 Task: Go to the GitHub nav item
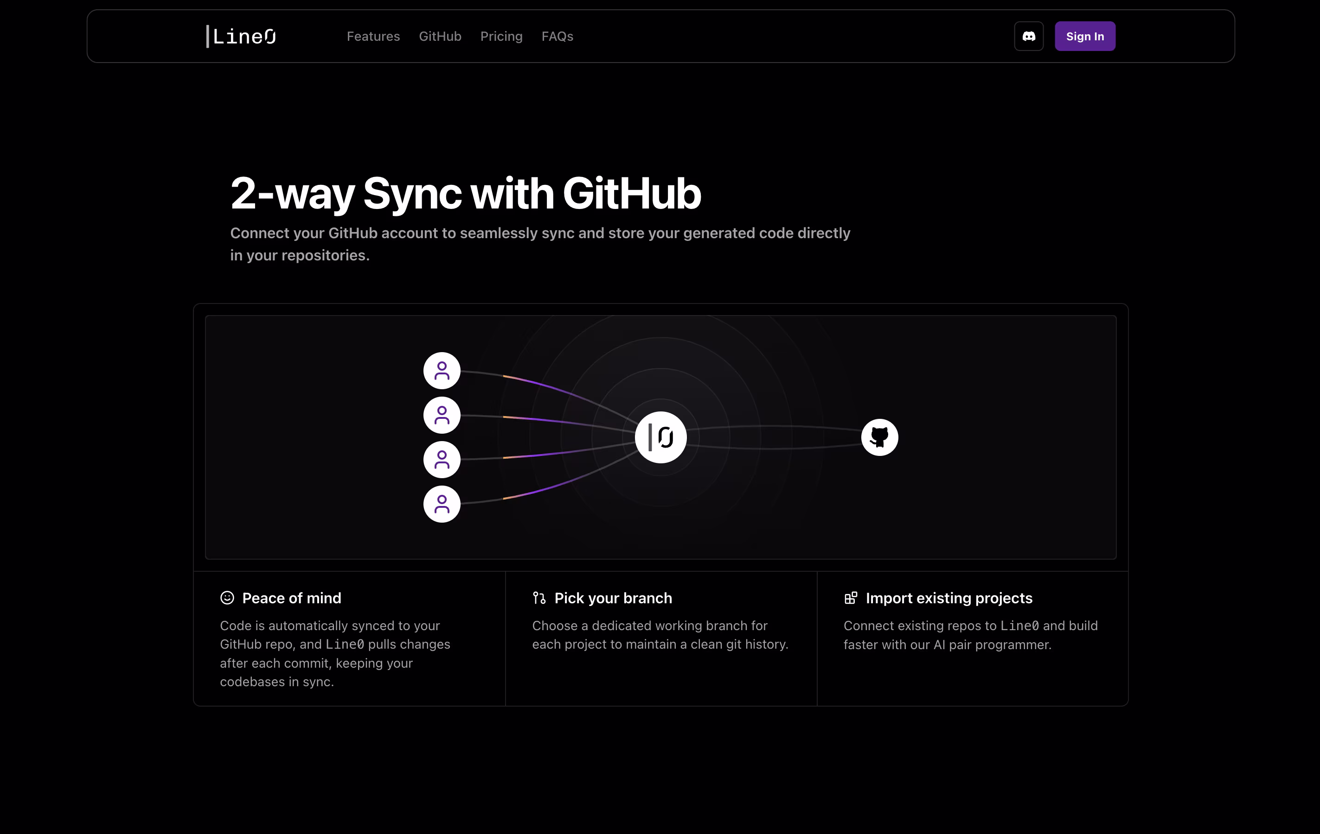click(440, 36)
